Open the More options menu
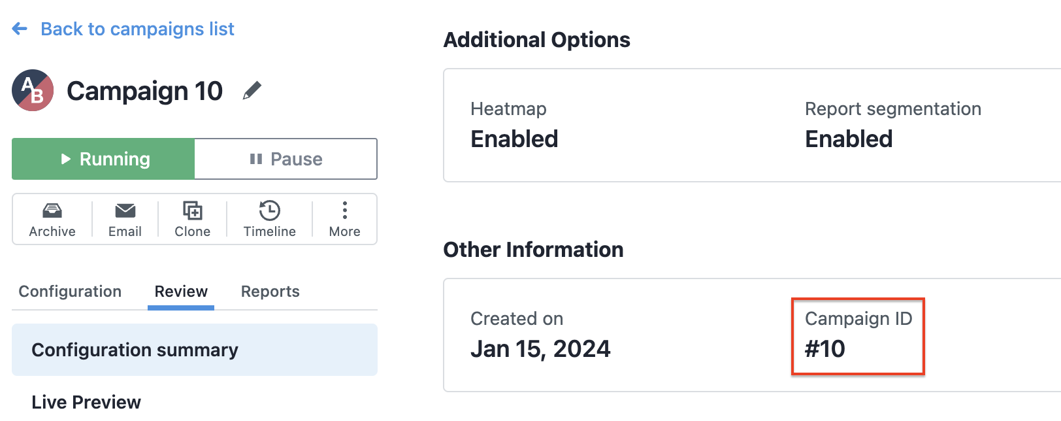The height and width of the screenshot is (421, 1061). click(345, 220)
